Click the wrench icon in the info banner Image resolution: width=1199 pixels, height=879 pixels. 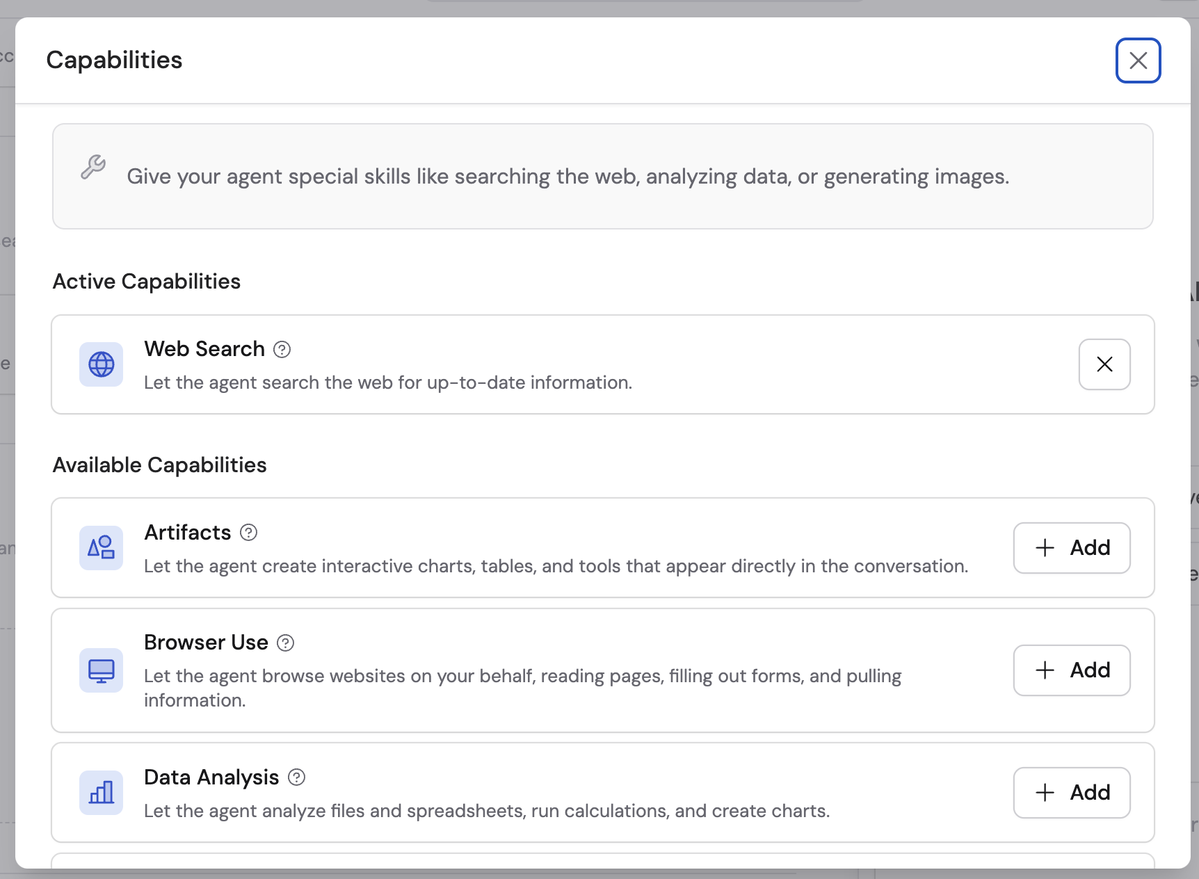(x=93, y=167)
